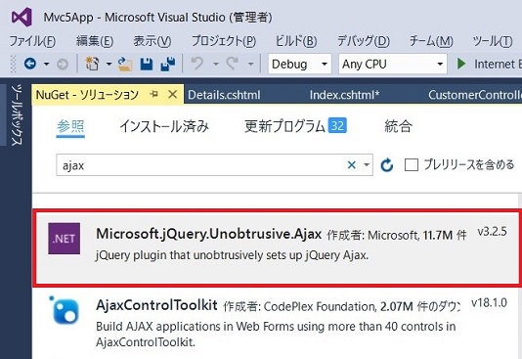Open the チーム(M) menu
Viewport: 522px width, 359px height.
coord(431,41)
